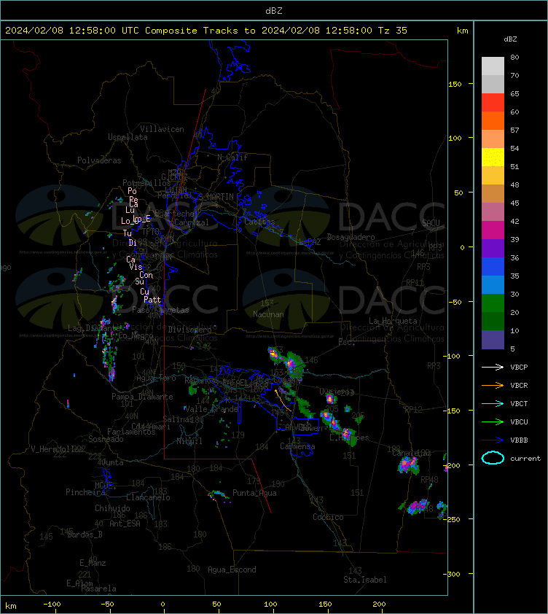Viewport: 548px width, 614px height.
Task: Click the 'current' legend label
Action: (x=525, y=458)
